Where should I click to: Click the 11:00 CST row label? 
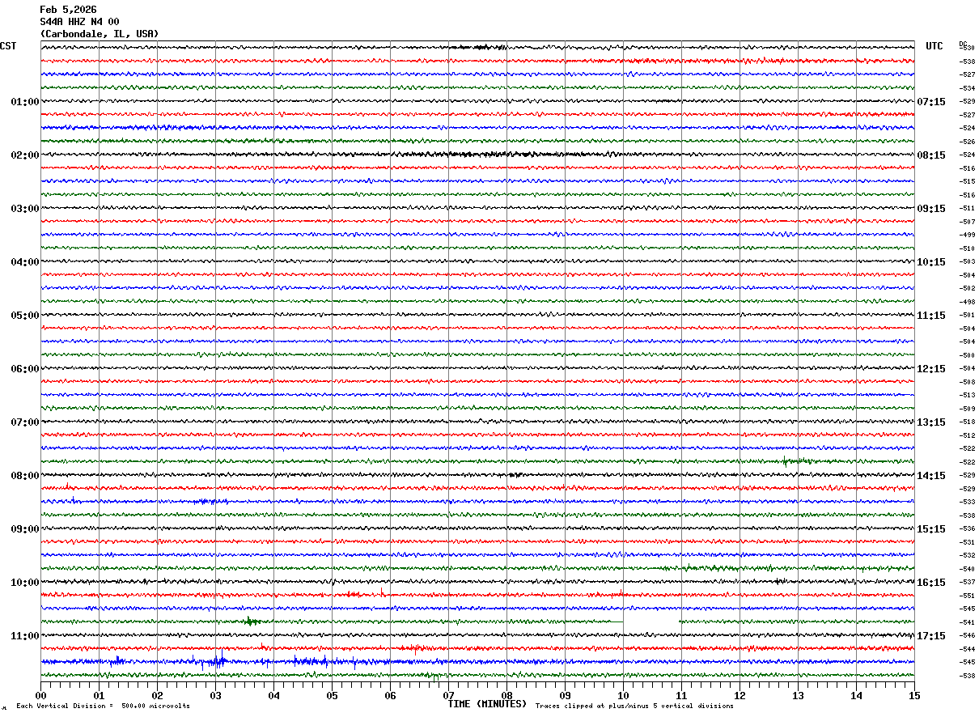(x=24, y=636)
